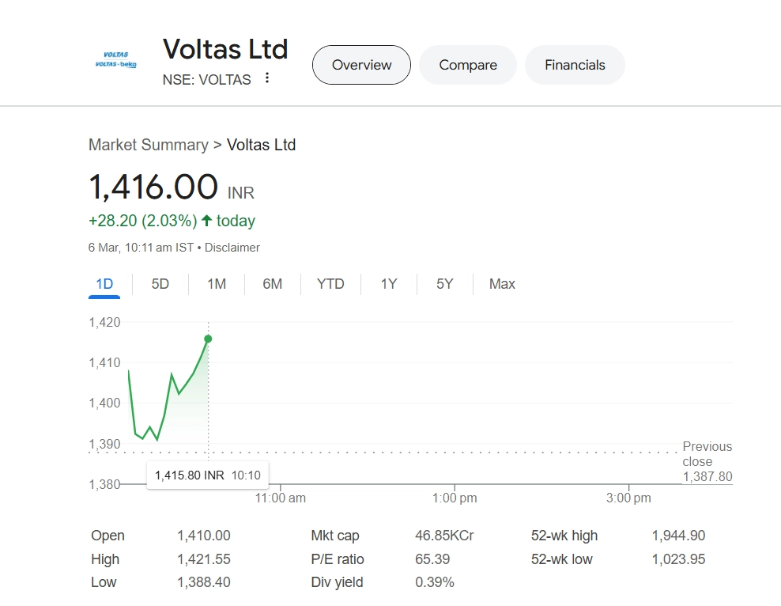Show the 1Y chart range
781x606 pixels.
click(x=389, y=284)
